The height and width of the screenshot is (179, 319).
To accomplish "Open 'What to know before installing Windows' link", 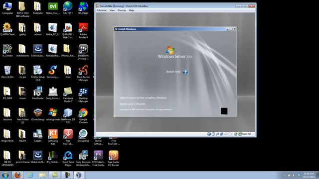I will (143, 98).
